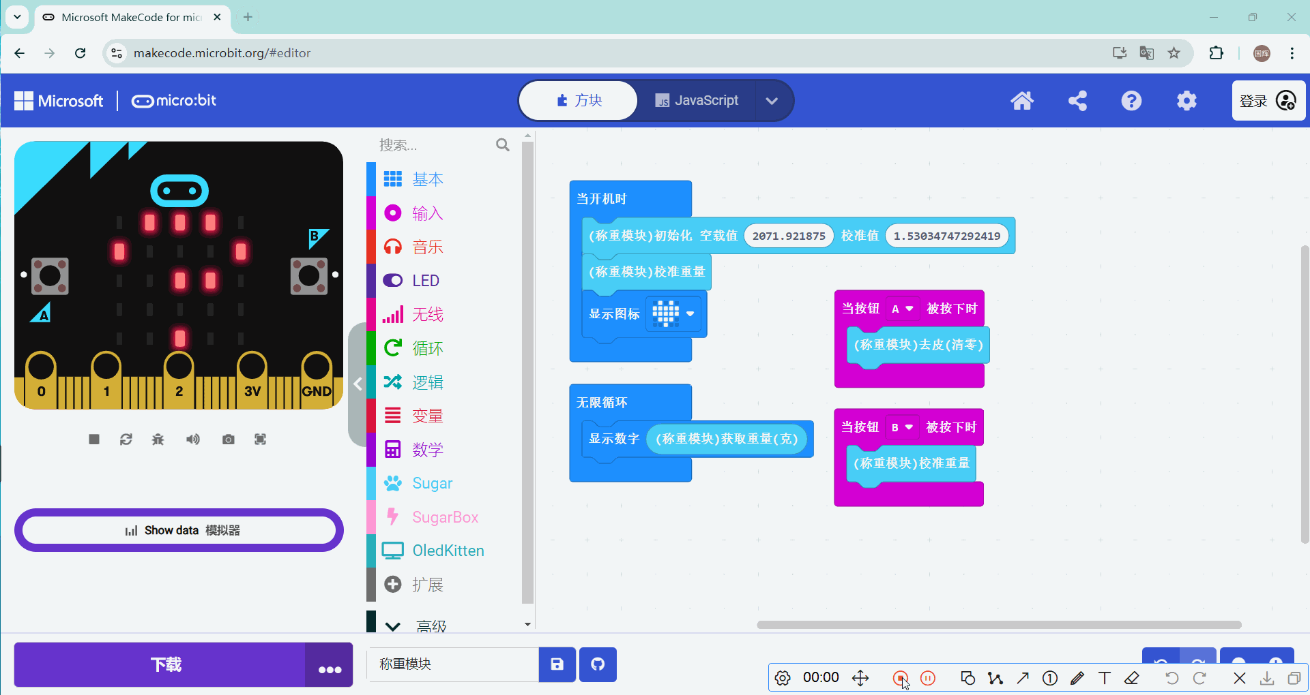Click the move handle in screen-capture bar

click(860, 678)
